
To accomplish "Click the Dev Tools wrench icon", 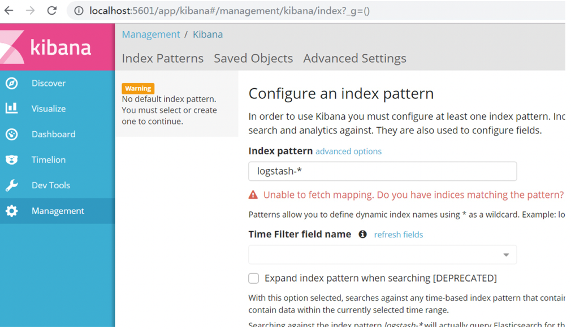I will pyautogui.click(x=12, y=185).
